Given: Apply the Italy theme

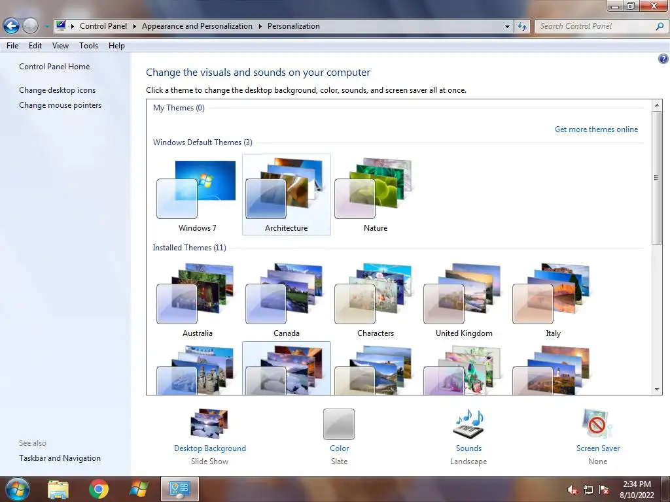Looking at the screenshot, I should pos(553,300).
